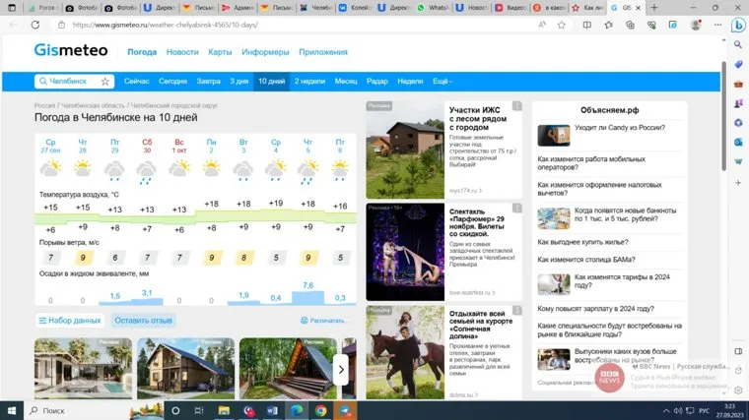Click the next arrow on ad carousel
This screenshot has width=749, height=420.
341,369
